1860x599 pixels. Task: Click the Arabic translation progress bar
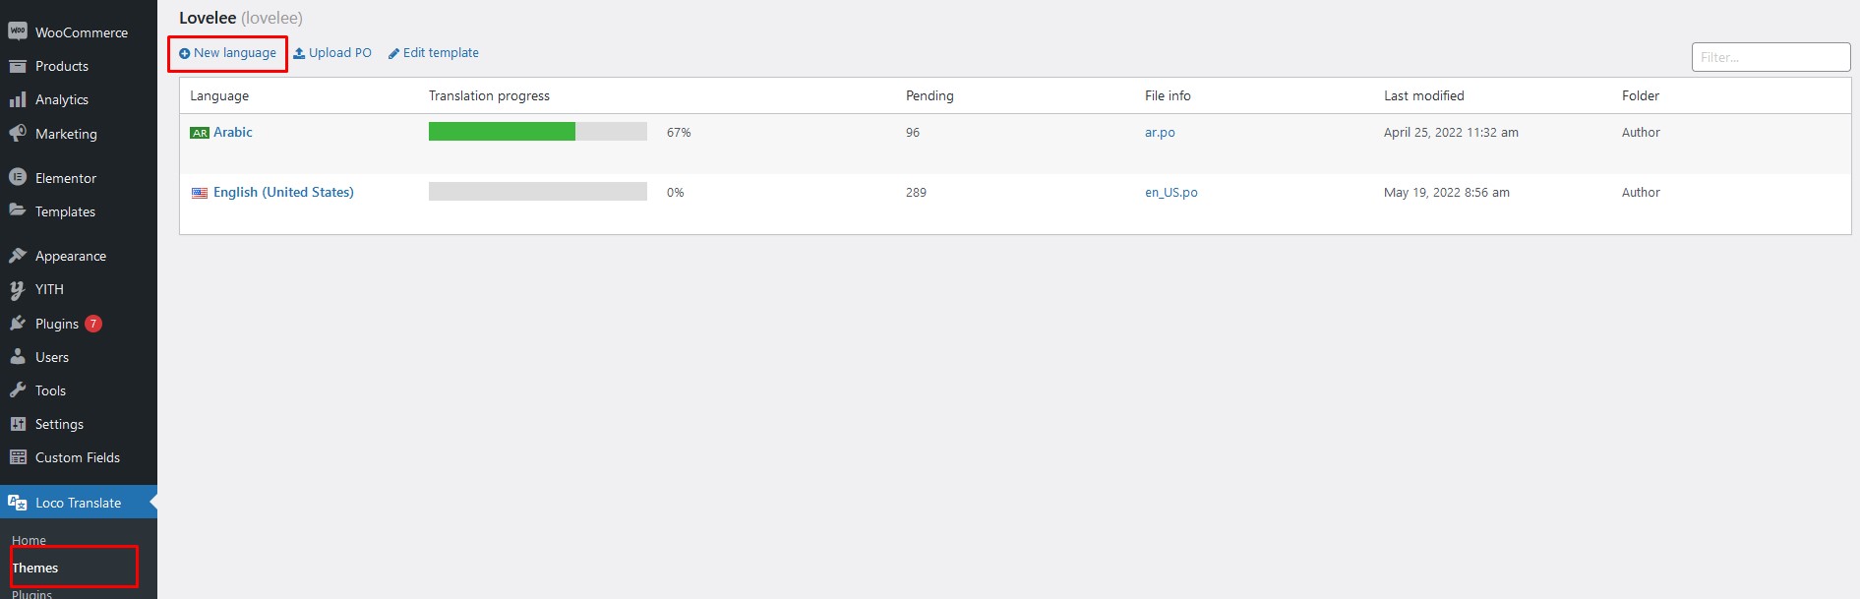[x=537, y=132]
